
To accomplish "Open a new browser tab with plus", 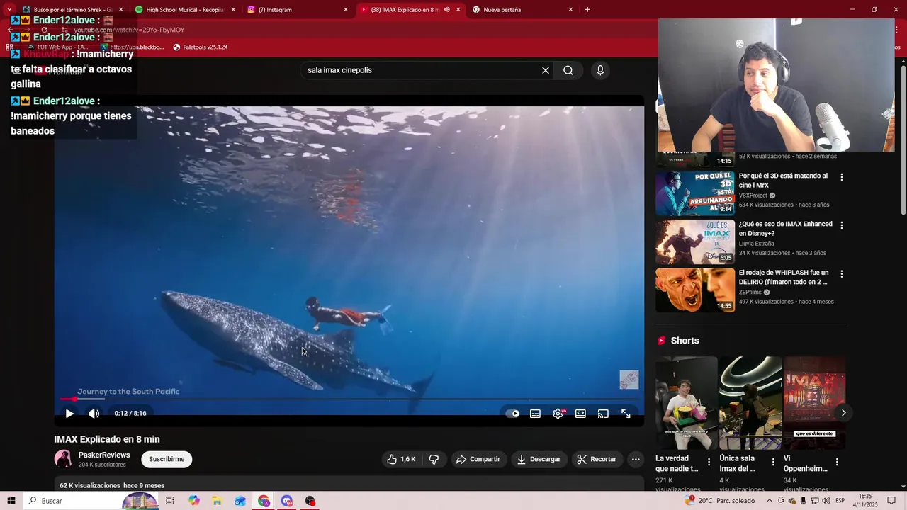I will (587, 10).
